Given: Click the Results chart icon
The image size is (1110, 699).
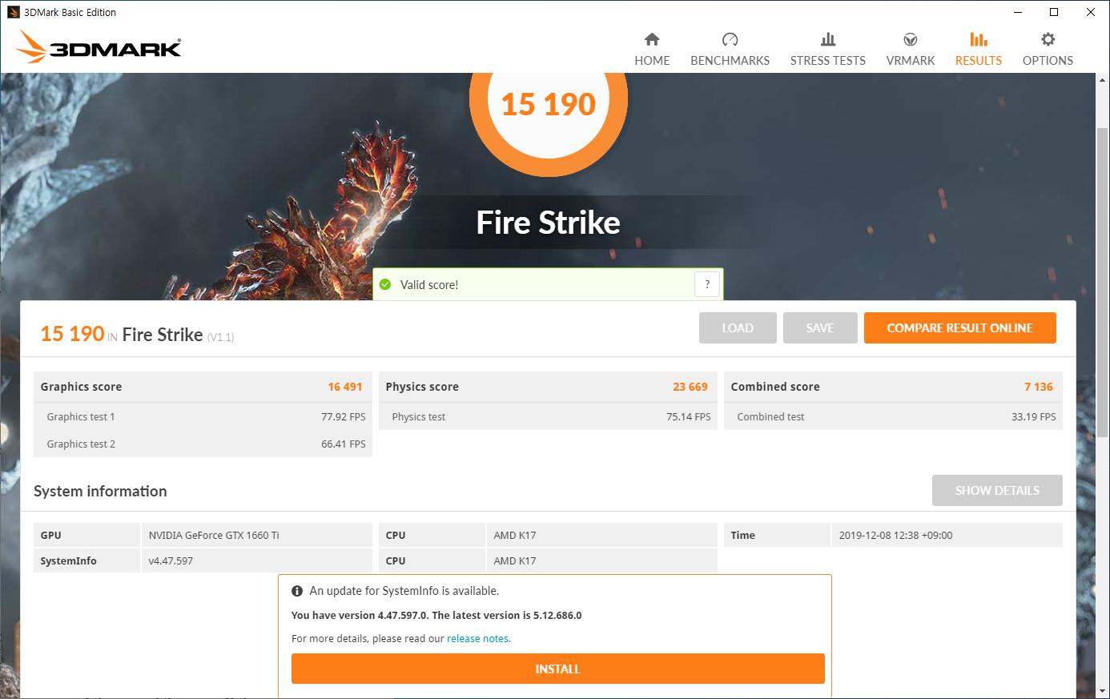Looking at the screenshot, I should pyautogui.click(x=979, y=39).
